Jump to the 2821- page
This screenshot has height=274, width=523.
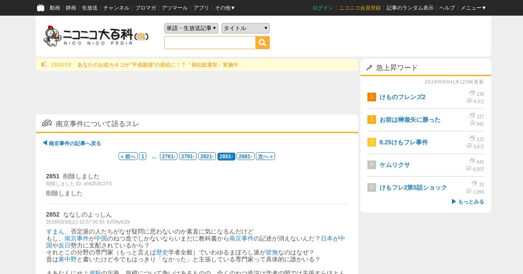(207, 157)
